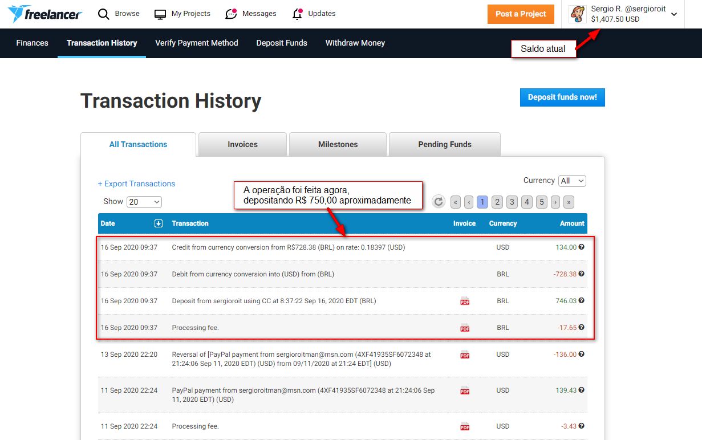This screenshot has height=440, width=702.
Task: Jump to last page button
Action: coord(569,202)
